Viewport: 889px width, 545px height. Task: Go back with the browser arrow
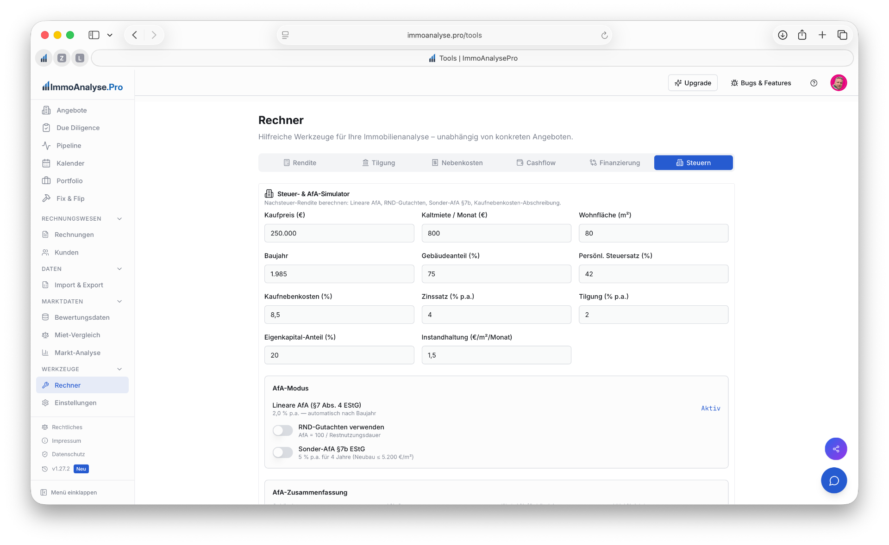click(x=134, y=35)
